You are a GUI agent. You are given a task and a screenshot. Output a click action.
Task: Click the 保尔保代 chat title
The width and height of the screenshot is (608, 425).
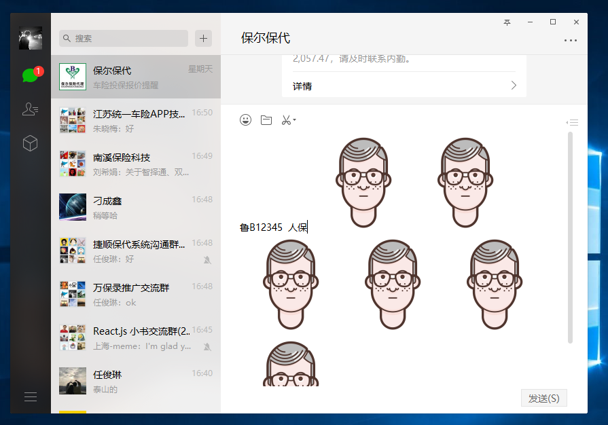click(x=265, y=38)
